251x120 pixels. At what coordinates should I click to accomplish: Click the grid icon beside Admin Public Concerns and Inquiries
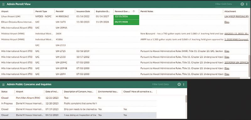click(3, 84)
